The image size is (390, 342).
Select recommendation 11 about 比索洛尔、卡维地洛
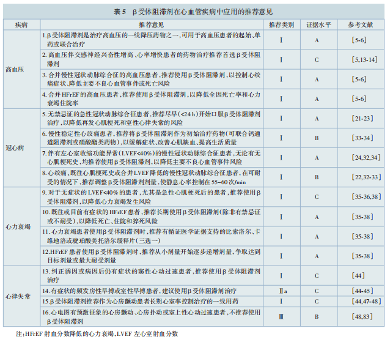[151, 236]
